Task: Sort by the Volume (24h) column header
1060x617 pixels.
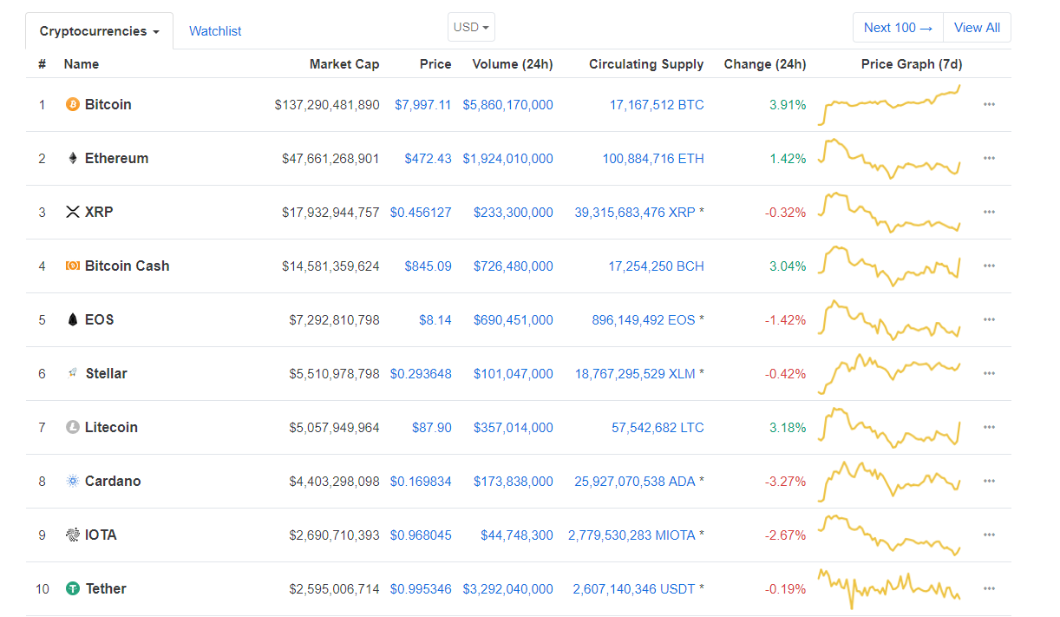Action: click(513, 64)
